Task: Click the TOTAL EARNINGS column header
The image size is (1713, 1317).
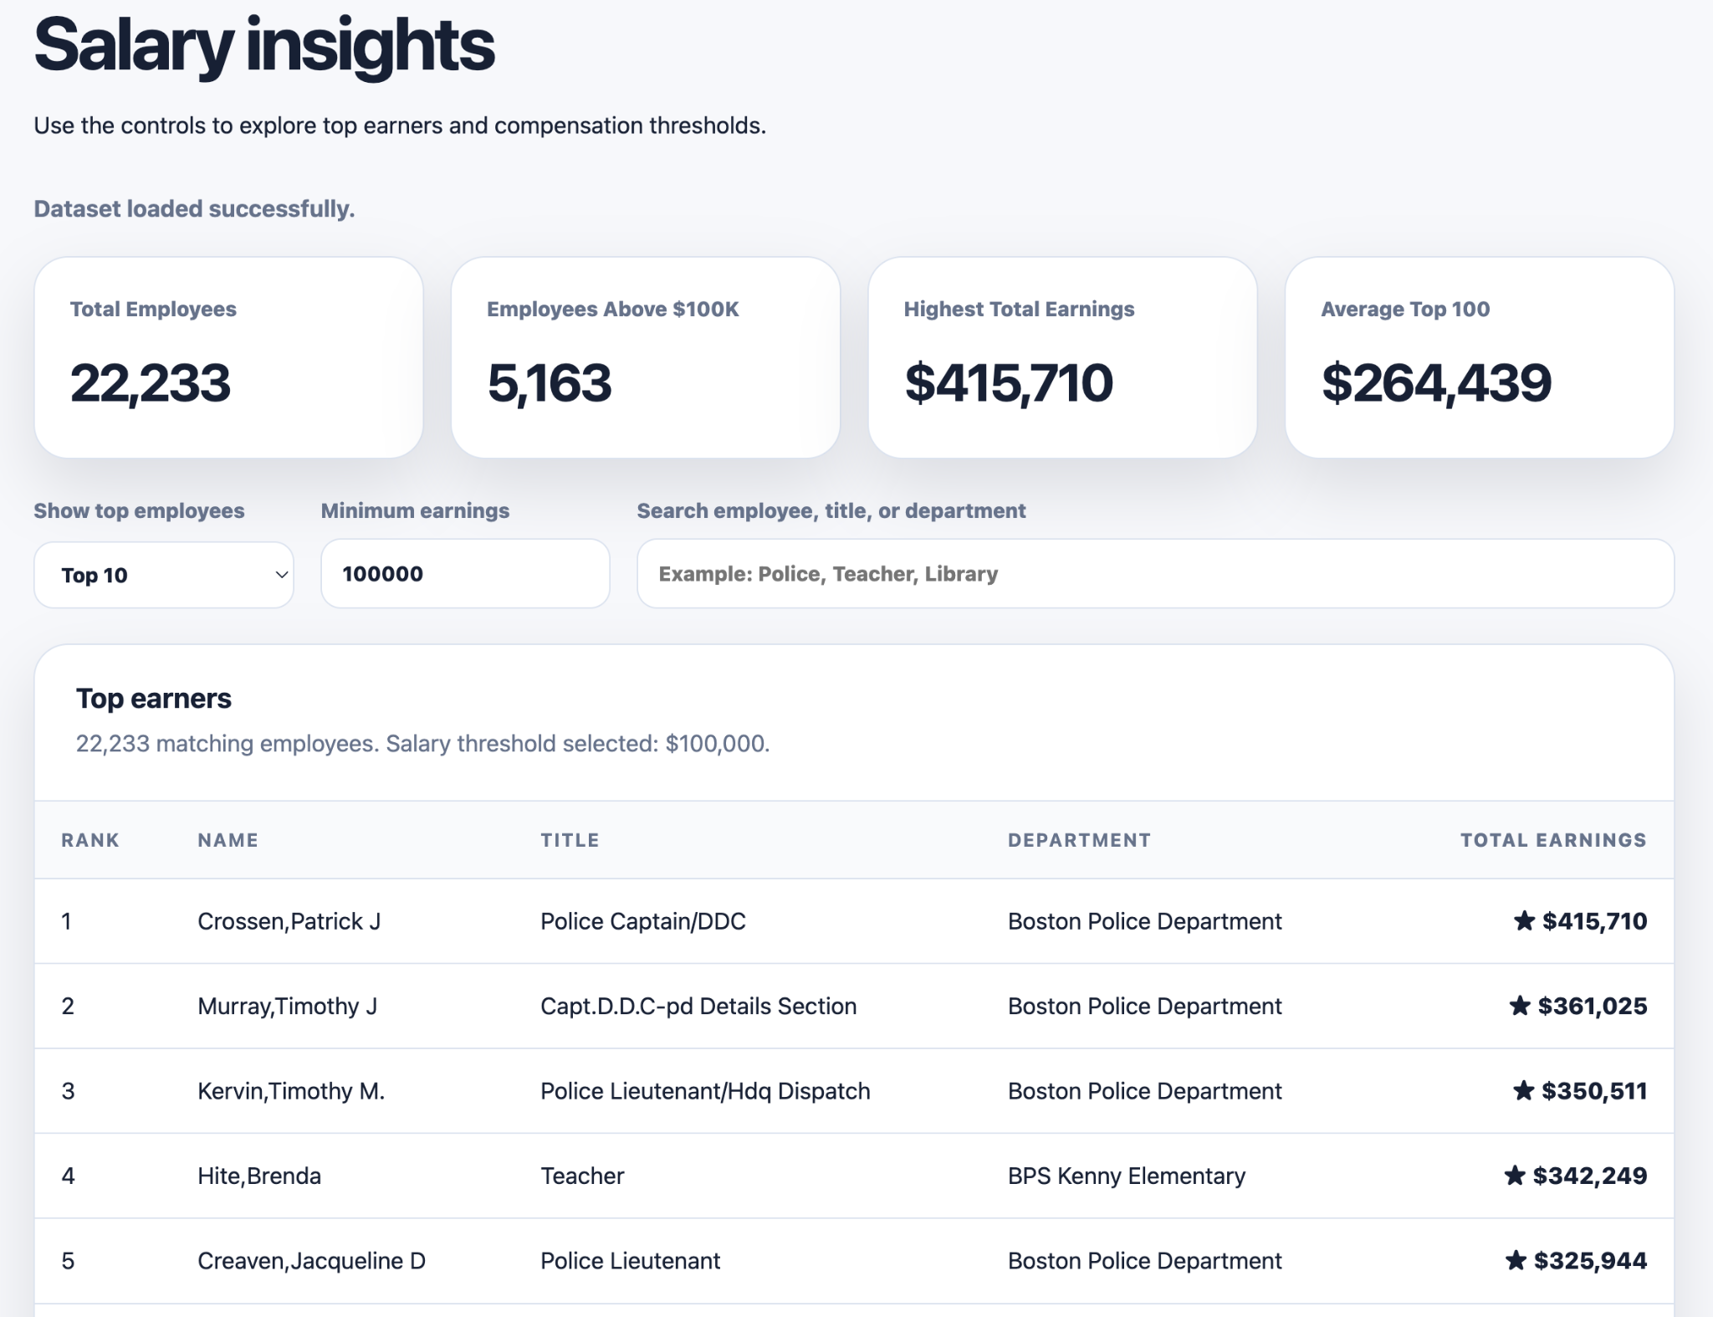Action: [x=1553, y=840]
